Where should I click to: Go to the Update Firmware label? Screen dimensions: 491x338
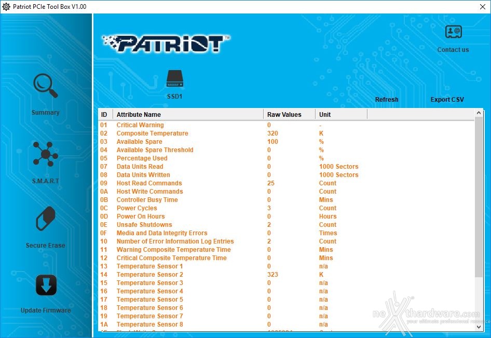tap(46, 310)
